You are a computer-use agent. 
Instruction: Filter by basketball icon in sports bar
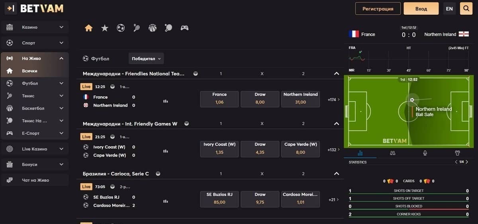click(153, 28)
